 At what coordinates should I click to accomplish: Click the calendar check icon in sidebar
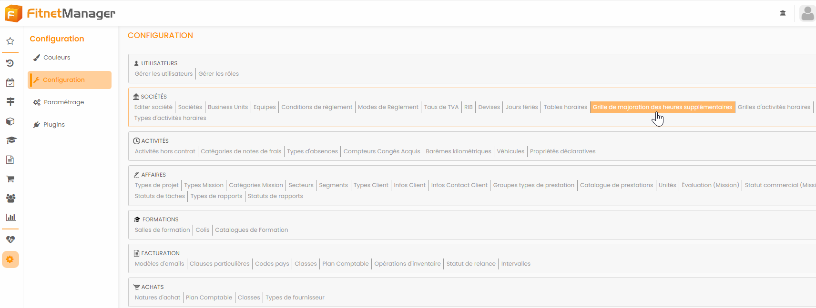(10, 83)
